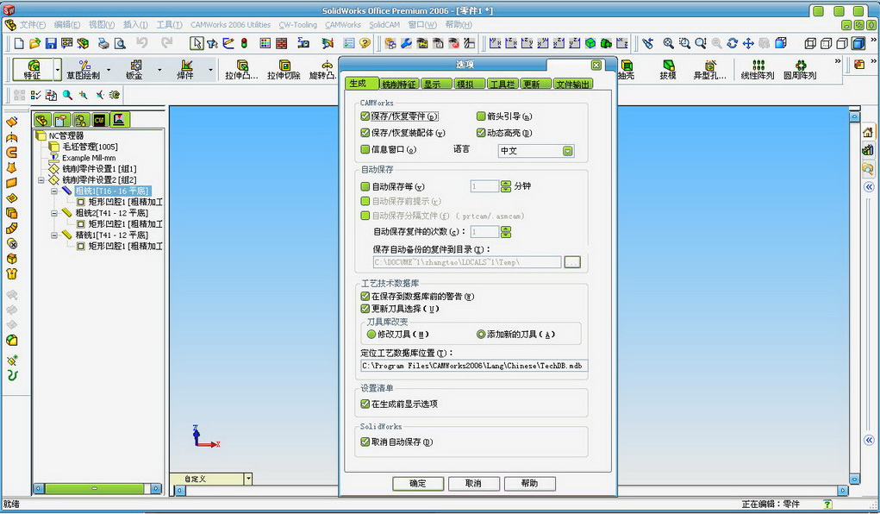
Task: Select 修改刀具 radio button
Action: (x=371, y=335)
